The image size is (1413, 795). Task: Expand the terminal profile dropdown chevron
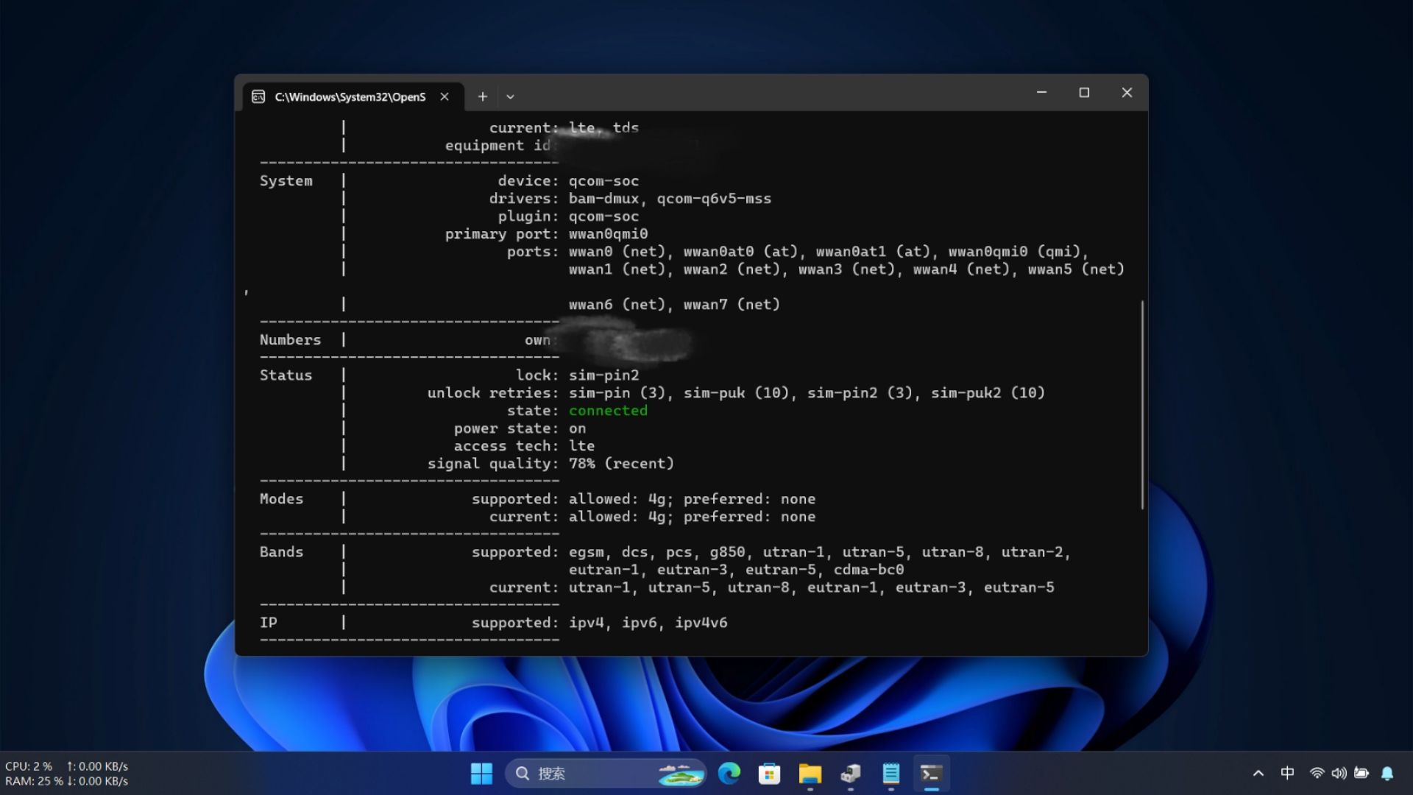(x=510, y=96)
